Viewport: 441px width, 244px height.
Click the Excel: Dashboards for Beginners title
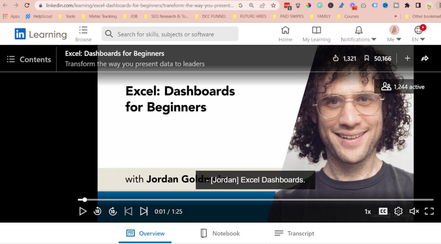pyautogui.click(x=115, y=53)
